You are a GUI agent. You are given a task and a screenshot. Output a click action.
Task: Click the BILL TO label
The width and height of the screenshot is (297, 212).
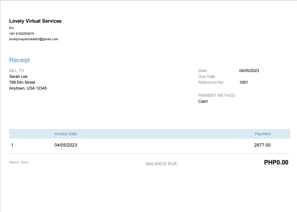16,71
